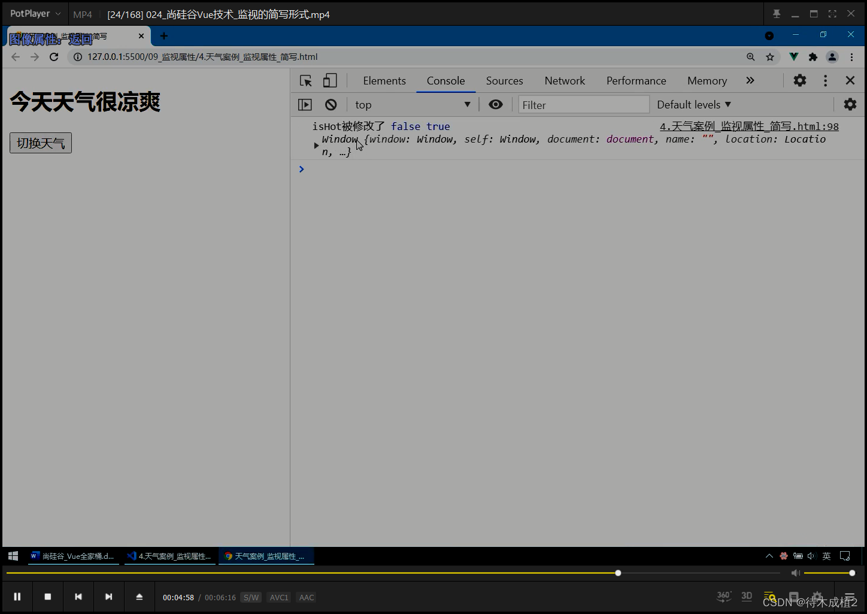Image resolution: width=867 pixels, height=614 pixels.
Task: Switch to the Network tab
Action: pyautogui.click(x=565, y=81)
